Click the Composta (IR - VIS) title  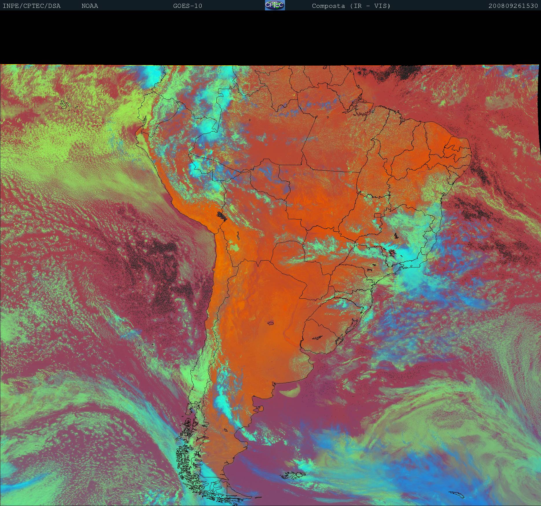tap(351, 6)
